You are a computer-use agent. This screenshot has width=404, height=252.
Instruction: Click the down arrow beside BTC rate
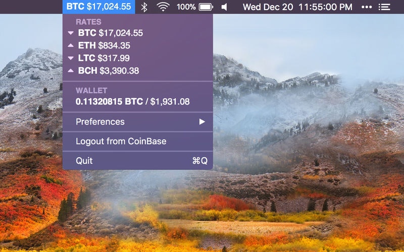[71, 33]
